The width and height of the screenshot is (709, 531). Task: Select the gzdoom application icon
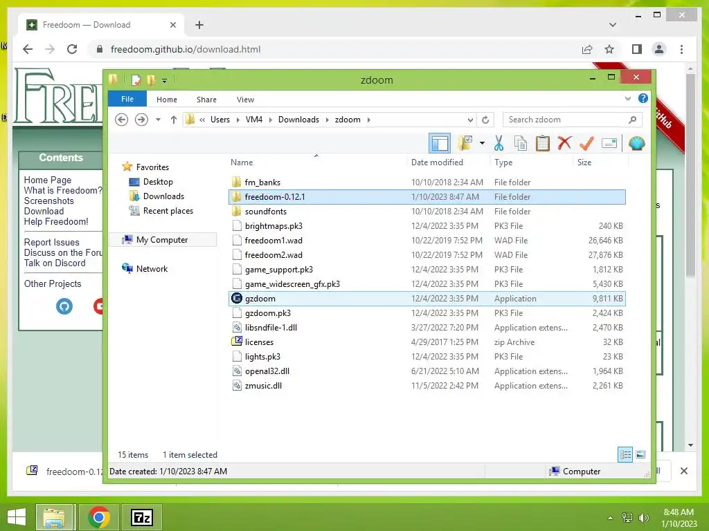point(237,298)
